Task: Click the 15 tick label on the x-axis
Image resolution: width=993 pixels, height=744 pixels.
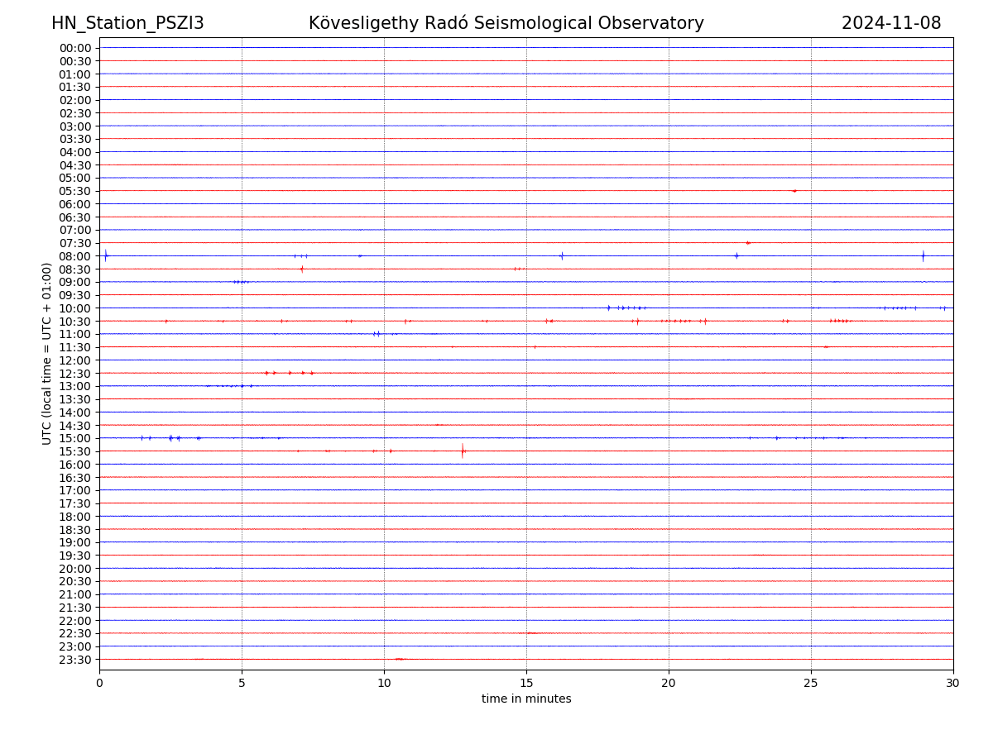Action: point(526,684)
